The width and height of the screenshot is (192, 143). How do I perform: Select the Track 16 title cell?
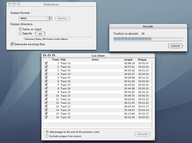pyautogui.click(x=65, y=117)
